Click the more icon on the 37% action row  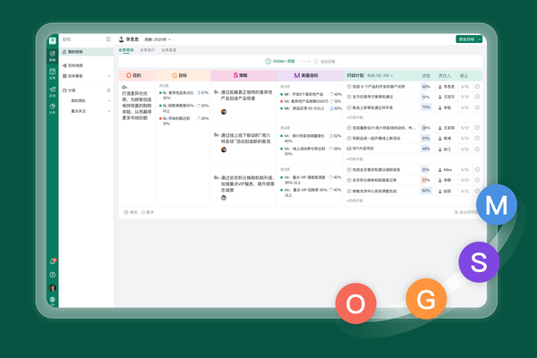tap(477, 180)
